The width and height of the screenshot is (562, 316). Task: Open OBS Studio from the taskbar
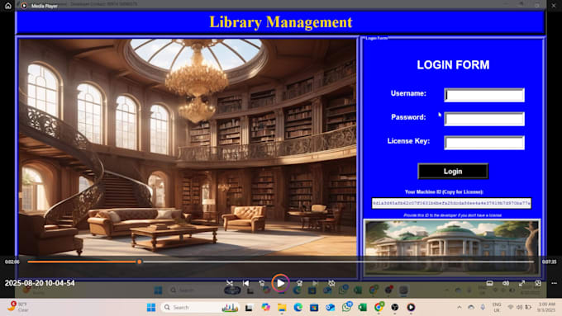click(x=394, y=308)
